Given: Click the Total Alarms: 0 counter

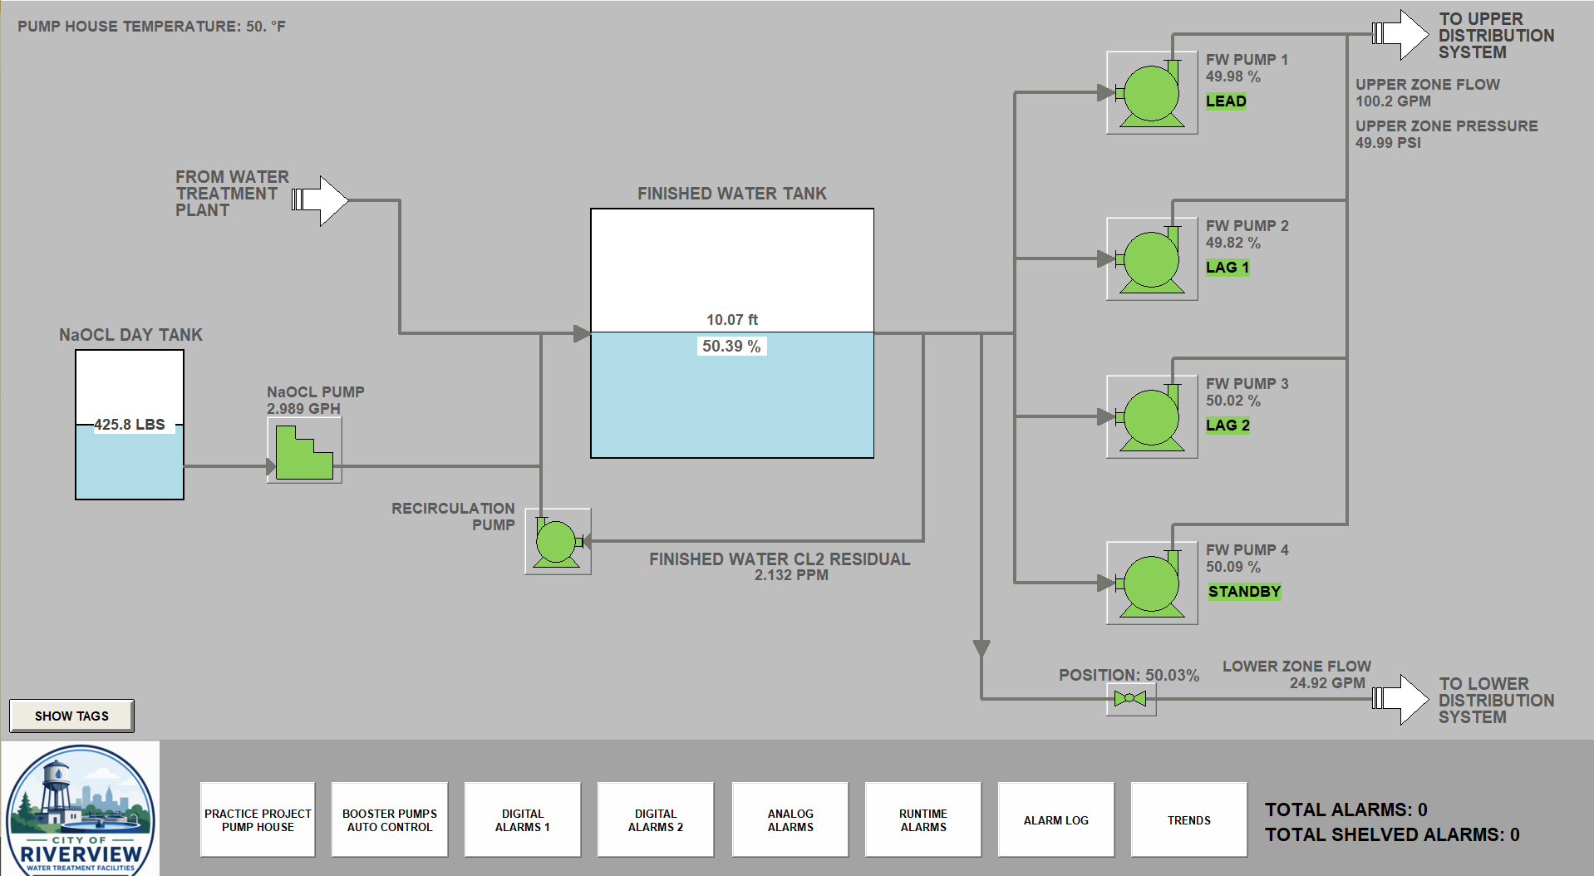Looking at the screenshot, I should pyautogui.click(x=1346, y=810).
